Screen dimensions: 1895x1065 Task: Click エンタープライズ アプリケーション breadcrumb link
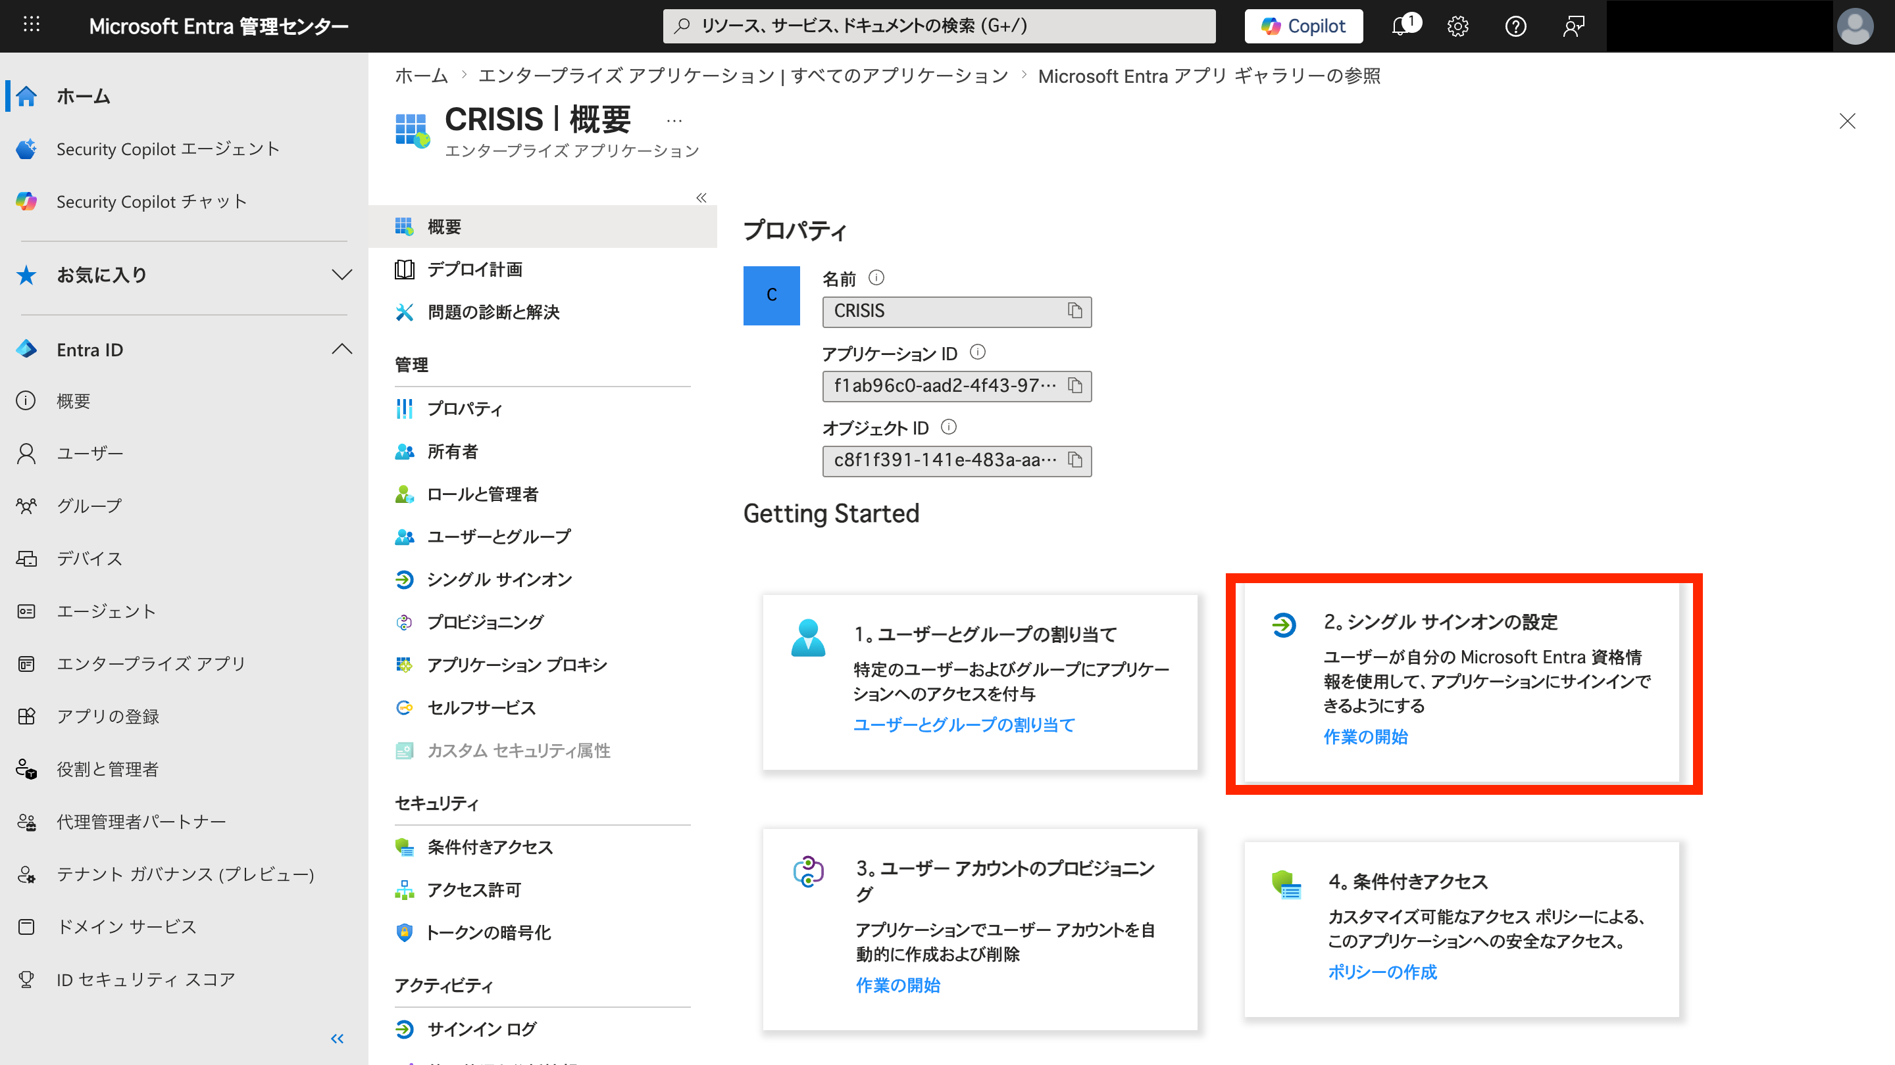(x=743, y=76)
